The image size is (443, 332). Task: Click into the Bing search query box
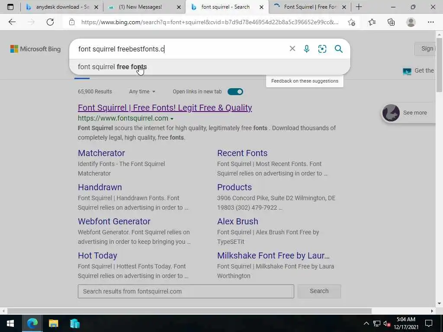click(181, 49)
